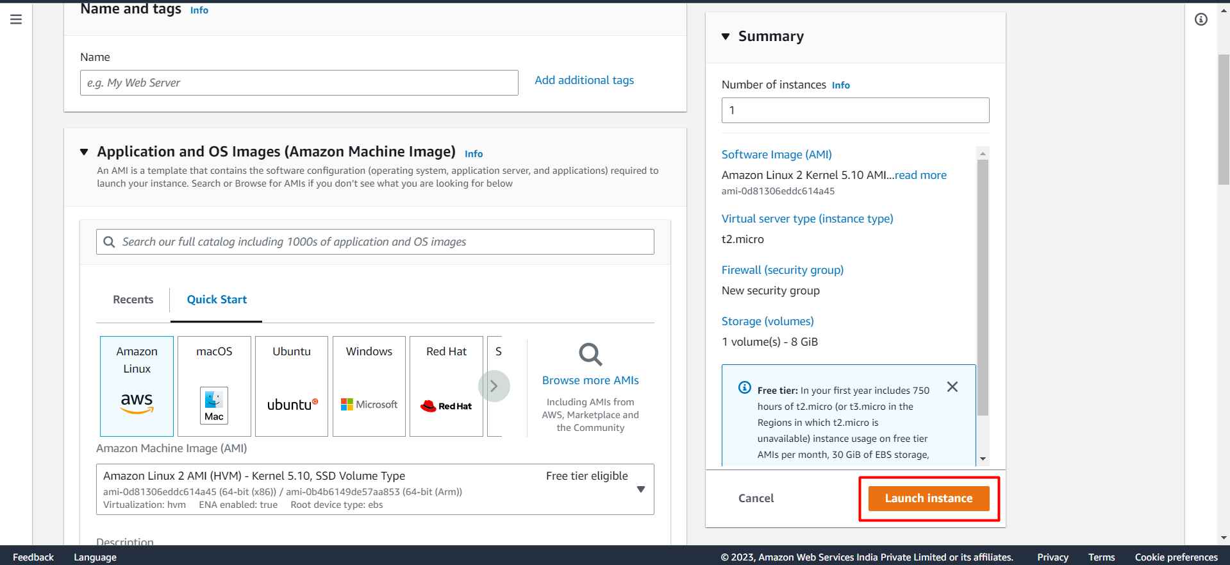Viewport: 1230px width, 565px height.
Task: Focus the AMI catalog search field
Action: (x=375, y=242)
